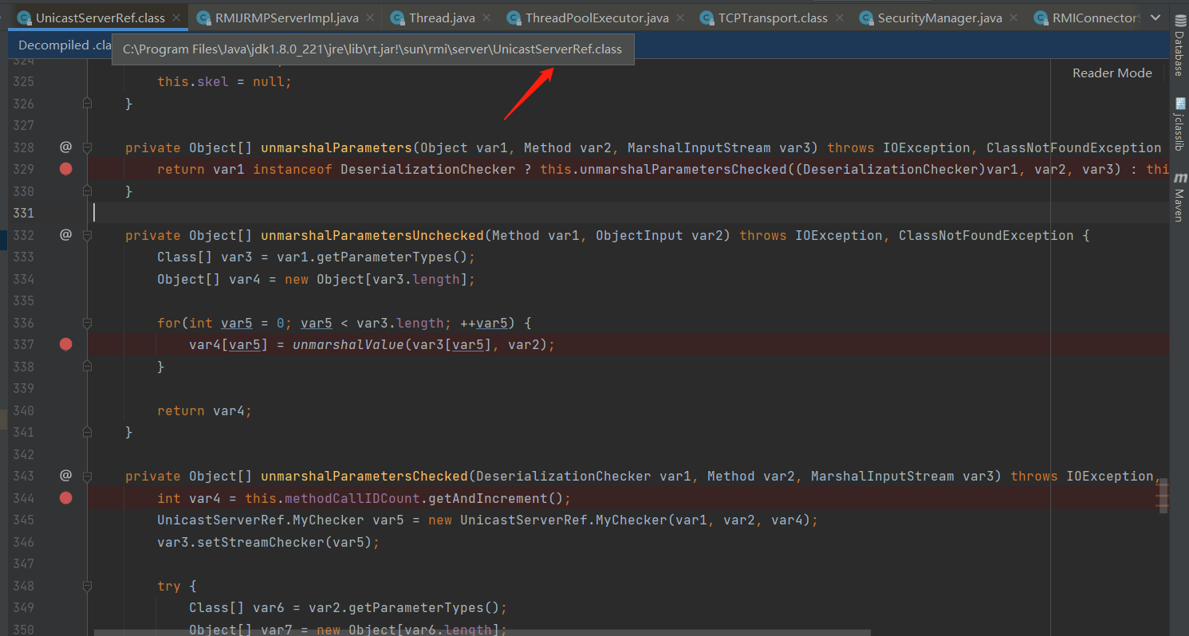This screenshot has height=636, width=1189.
Task: Click the fold end marker on line 330
Action: [87, 191]
